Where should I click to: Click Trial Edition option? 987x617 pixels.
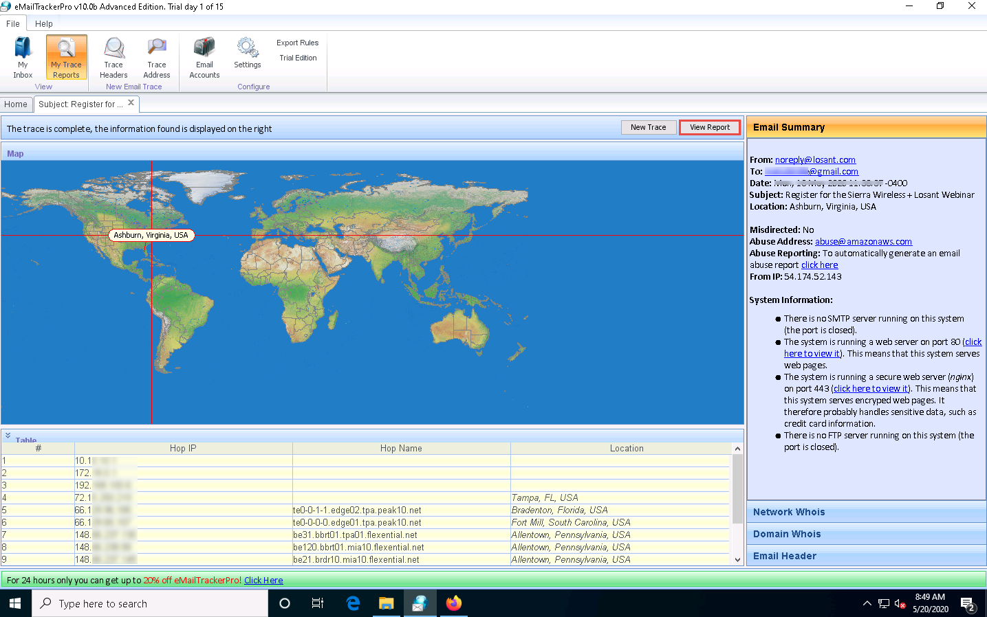298,58
